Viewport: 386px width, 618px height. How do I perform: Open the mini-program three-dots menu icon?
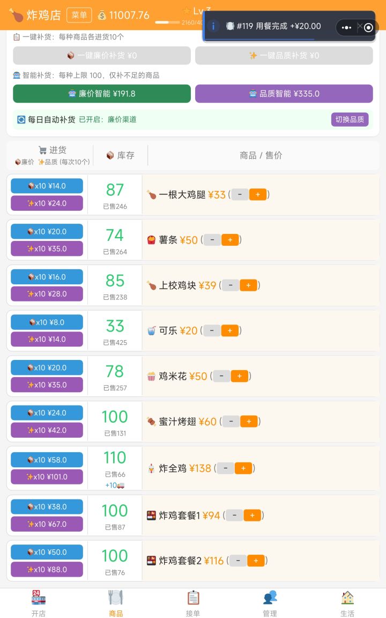tap(346, 27)
